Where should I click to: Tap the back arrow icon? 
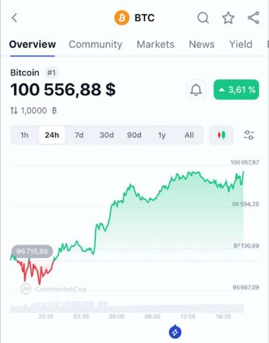(x=15, y=18)
